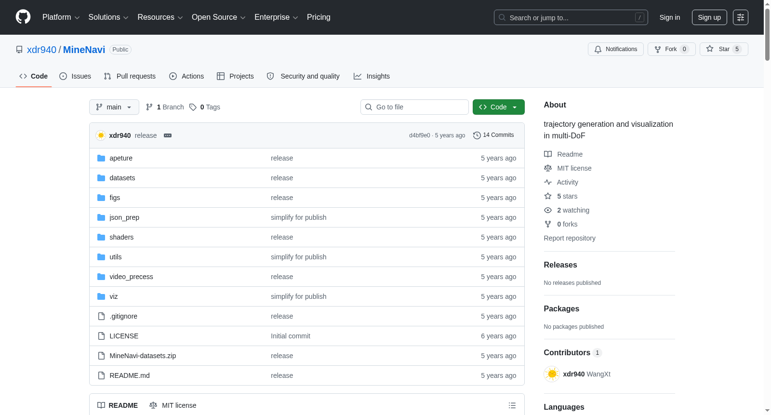The image size is (771, 415).
Task: Open the Releases heading link
Action: coord(560,265)
